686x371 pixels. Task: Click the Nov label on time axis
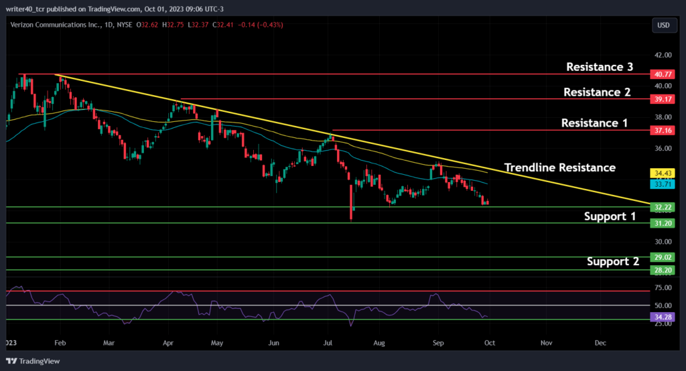pyautogui.click(x=546, y=343)
